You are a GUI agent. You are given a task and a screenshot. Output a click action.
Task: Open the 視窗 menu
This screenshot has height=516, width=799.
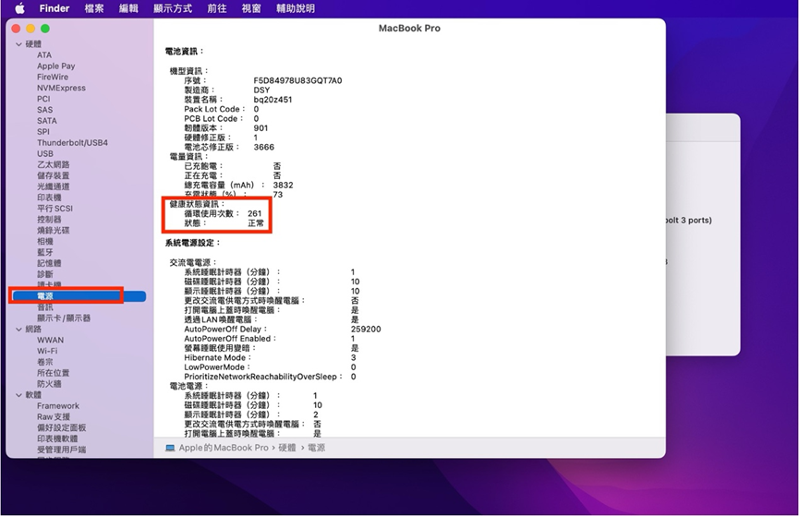(251, 8)
